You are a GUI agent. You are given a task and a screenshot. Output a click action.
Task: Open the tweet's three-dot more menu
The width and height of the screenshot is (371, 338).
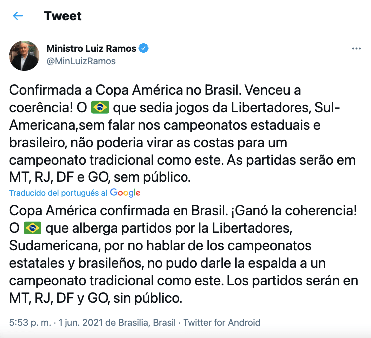point(356,49)
